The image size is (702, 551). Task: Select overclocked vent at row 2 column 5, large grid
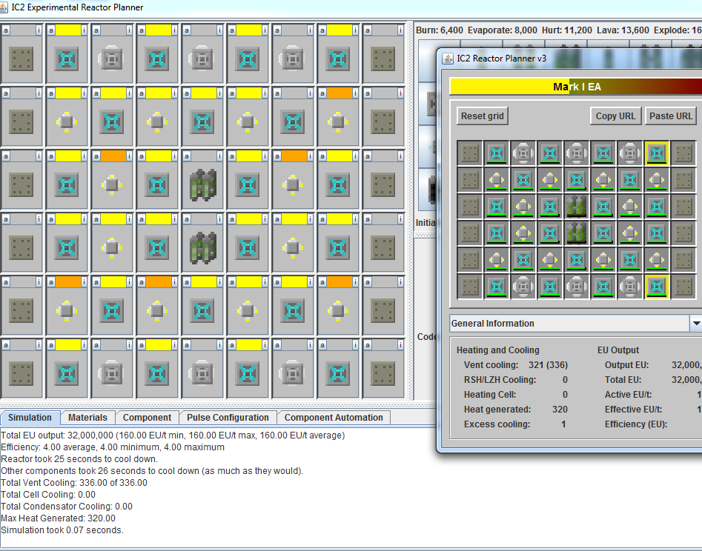tap(203, 121)
